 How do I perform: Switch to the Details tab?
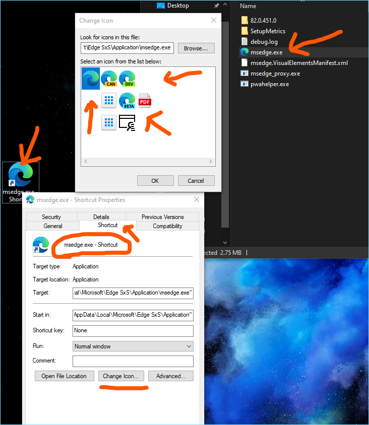[x=101, y=217]
